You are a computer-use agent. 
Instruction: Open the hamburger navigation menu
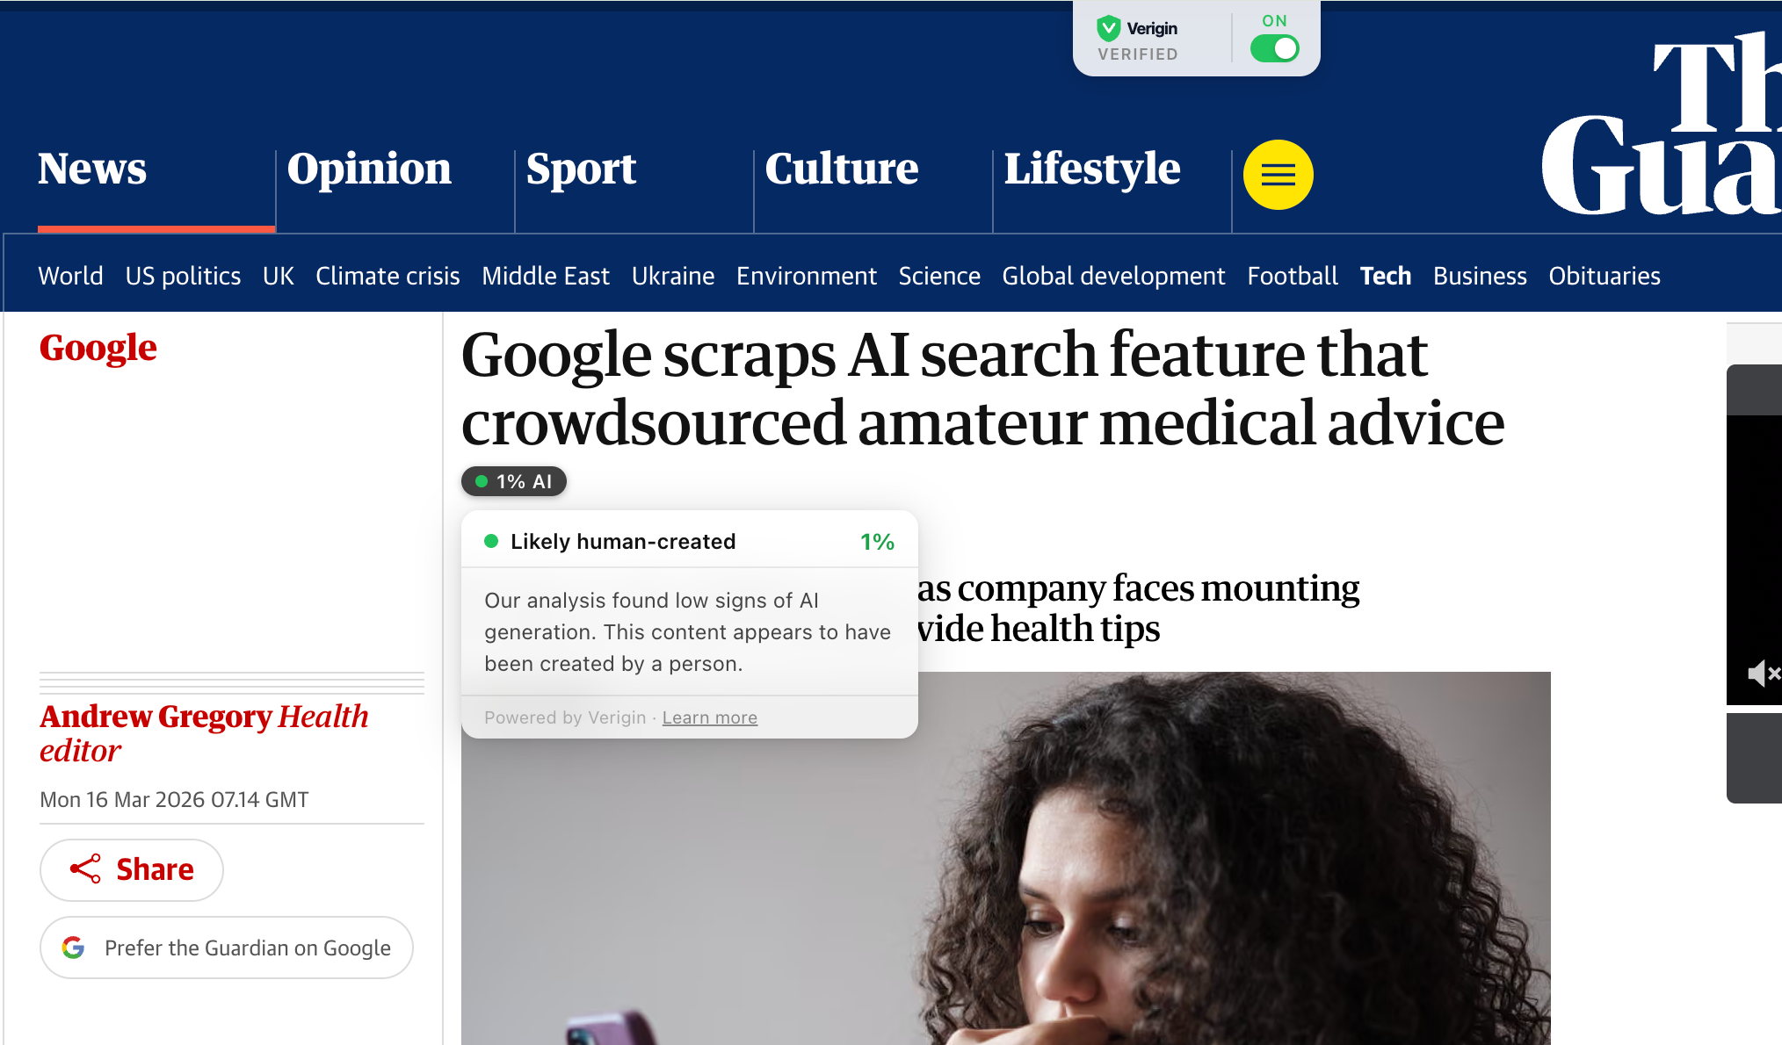[x=1279, y=174]
